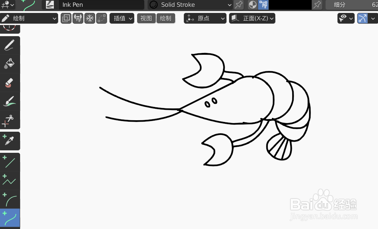378x229 pixels.
Task: Open the black stroke color swatch
Action: (x=290, y=5)
